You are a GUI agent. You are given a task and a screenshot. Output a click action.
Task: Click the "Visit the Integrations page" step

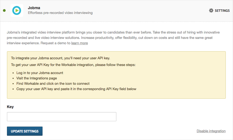(x=37, y=78)
